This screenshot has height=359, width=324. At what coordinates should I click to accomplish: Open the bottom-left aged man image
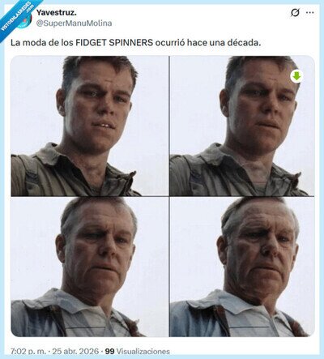[89, 267]
